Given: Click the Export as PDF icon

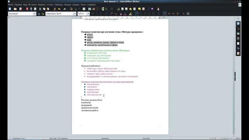Looking at the screenshot, I should click(x=27, y=9).
